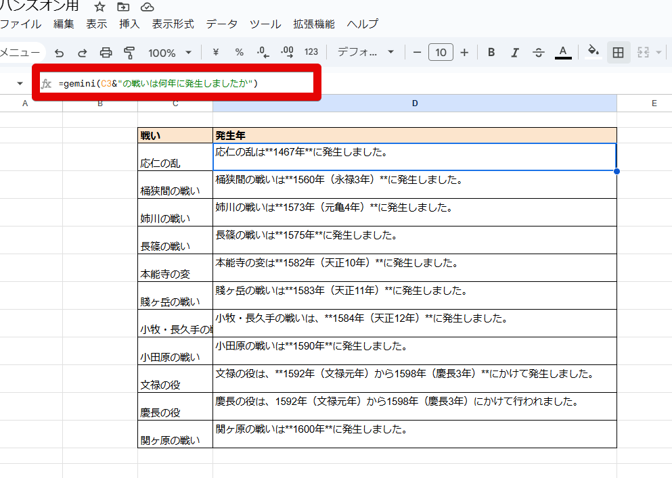Select the 発生年 header cell

tap(415, 135)
